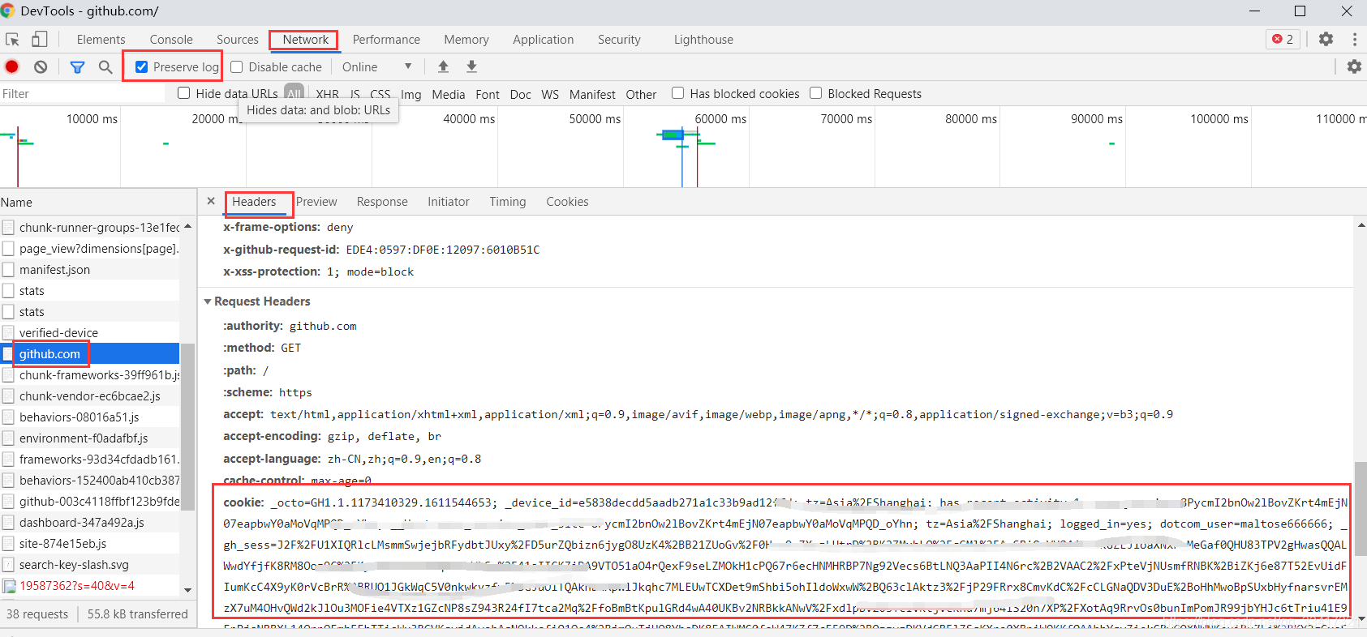This screenshot has width=1367, height=637.
Task: Select the failed 19587362?s=40&v=4 request
Action: pos(89,585)
